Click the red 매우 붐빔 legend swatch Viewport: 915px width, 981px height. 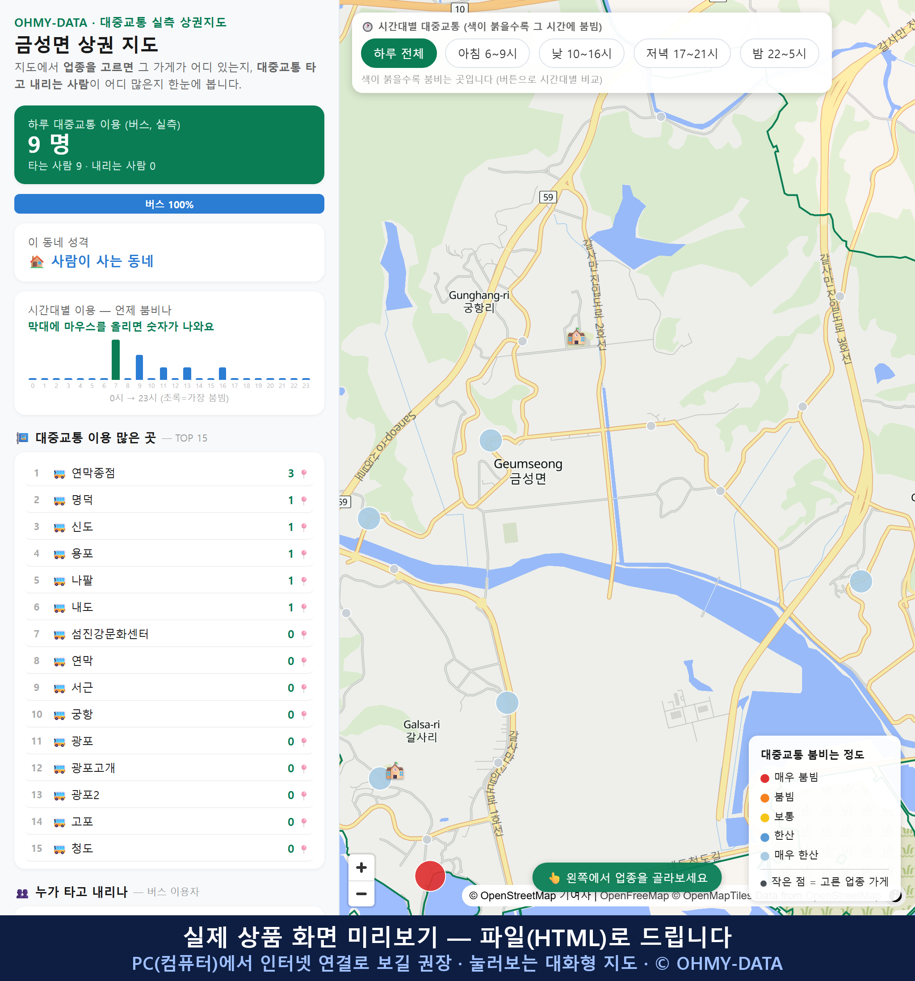[764, 778]
